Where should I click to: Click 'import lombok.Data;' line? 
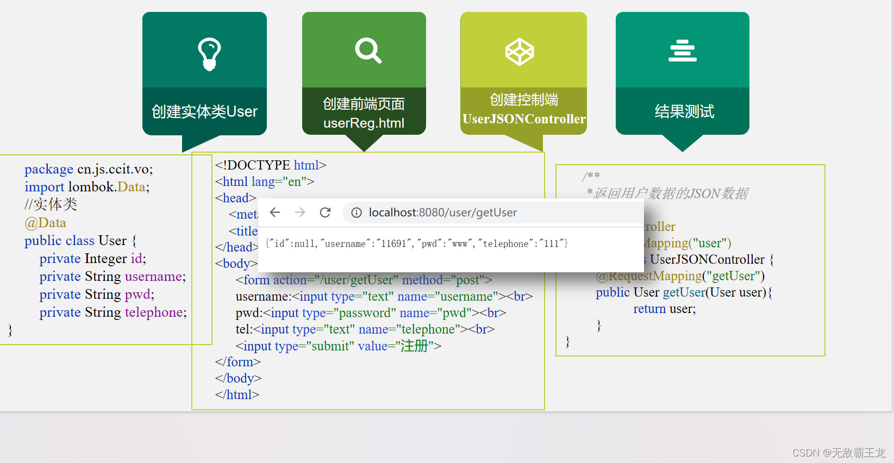87,187
